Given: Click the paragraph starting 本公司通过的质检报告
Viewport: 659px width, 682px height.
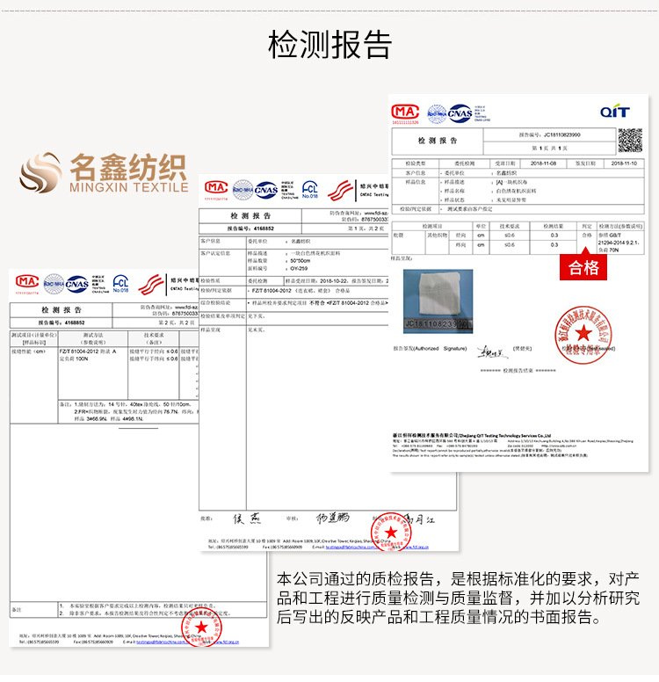Looking at the screenshot, I should 458,598.
